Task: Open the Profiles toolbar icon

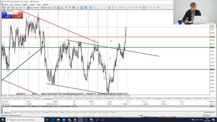Action: (8, 7)
